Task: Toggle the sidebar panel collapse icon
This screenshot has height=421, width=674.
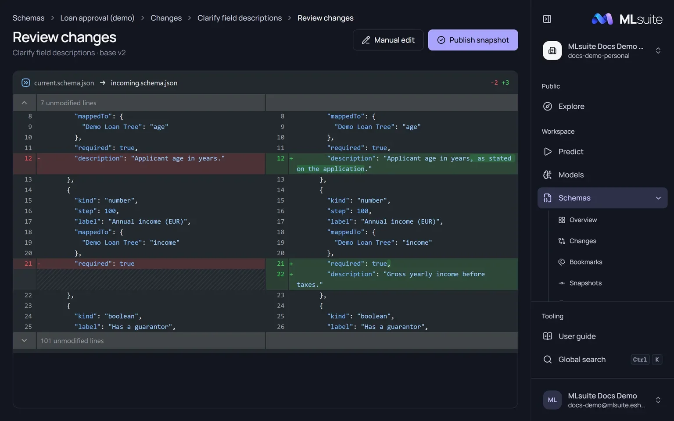Action: coord(547,19)
